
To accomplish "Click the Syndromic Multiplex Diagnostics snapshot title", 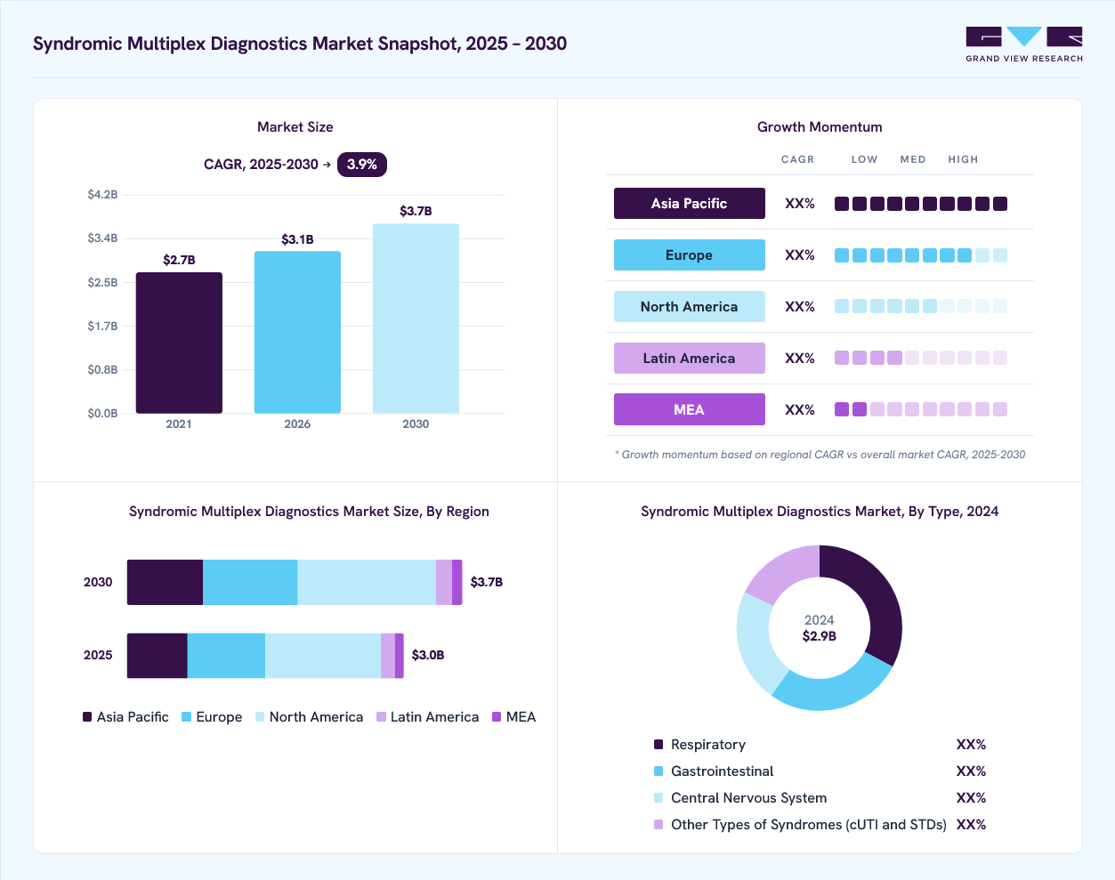I will 300,44.
